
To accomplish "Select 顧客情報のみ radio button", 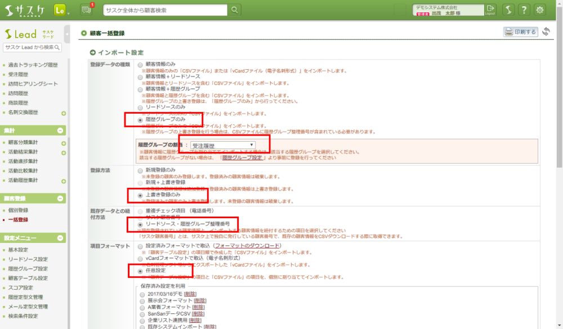I will click(140, 65).
